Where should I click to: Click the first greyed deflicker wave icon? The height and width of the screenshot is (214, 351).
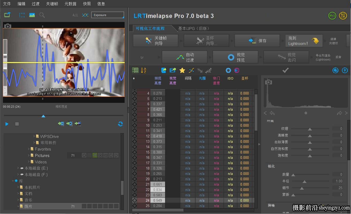pos(200,70)
